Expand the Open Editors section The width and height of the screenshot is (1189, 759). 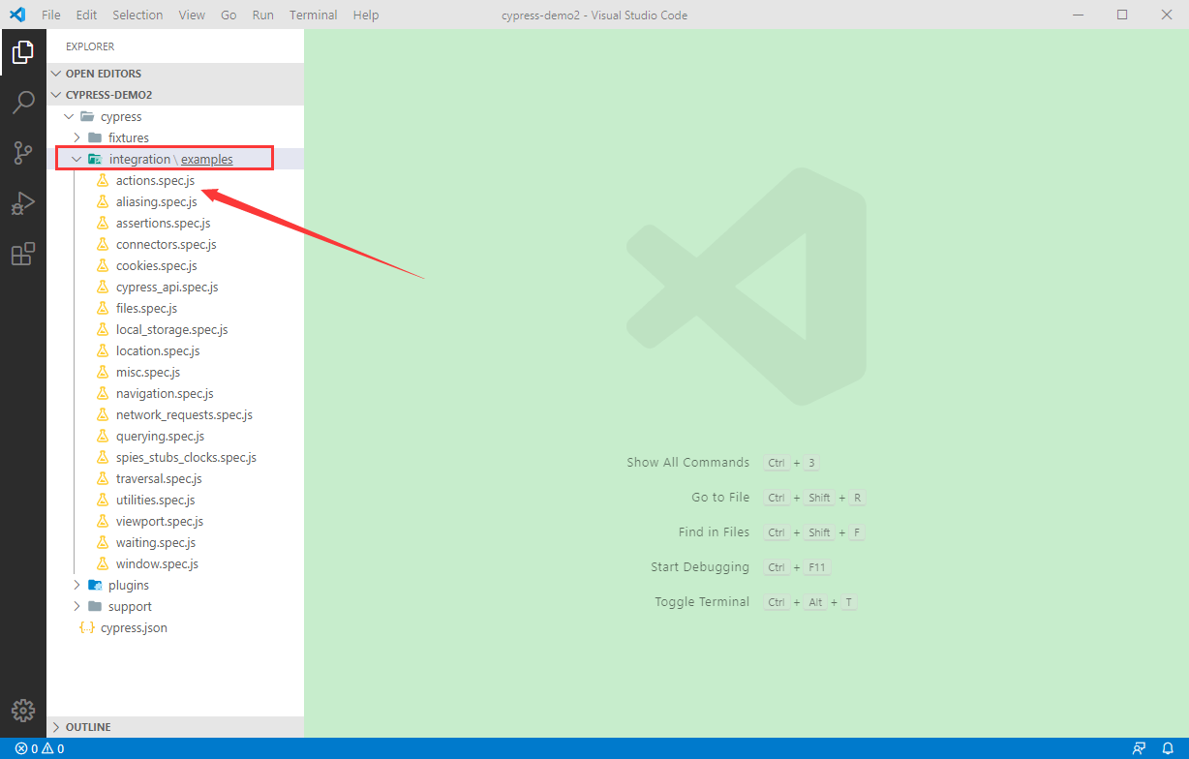[175, 74]
